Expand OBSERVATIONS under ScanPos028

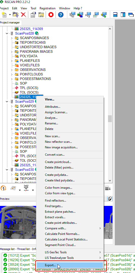point(12,70)
